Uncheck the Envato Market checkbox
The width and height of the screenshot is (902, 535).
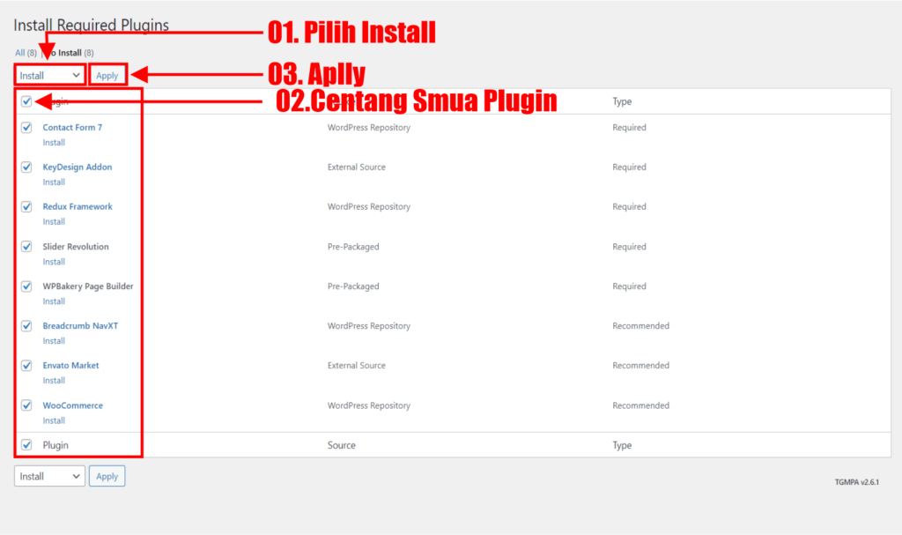[26, 366]
